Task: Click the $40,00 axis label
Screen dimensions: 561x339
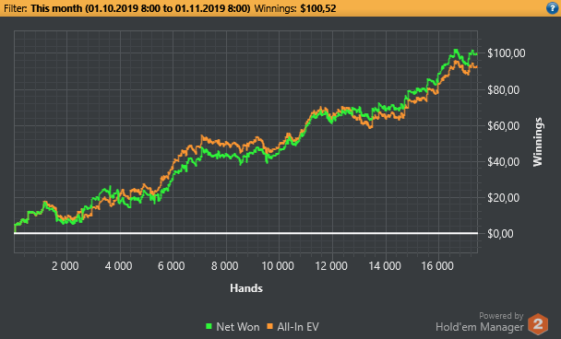Action: (x=504, y=162)
